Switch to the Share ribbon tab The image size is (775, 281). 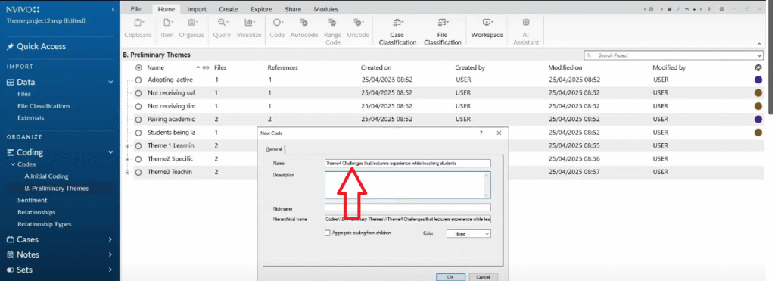pos(293,9)
